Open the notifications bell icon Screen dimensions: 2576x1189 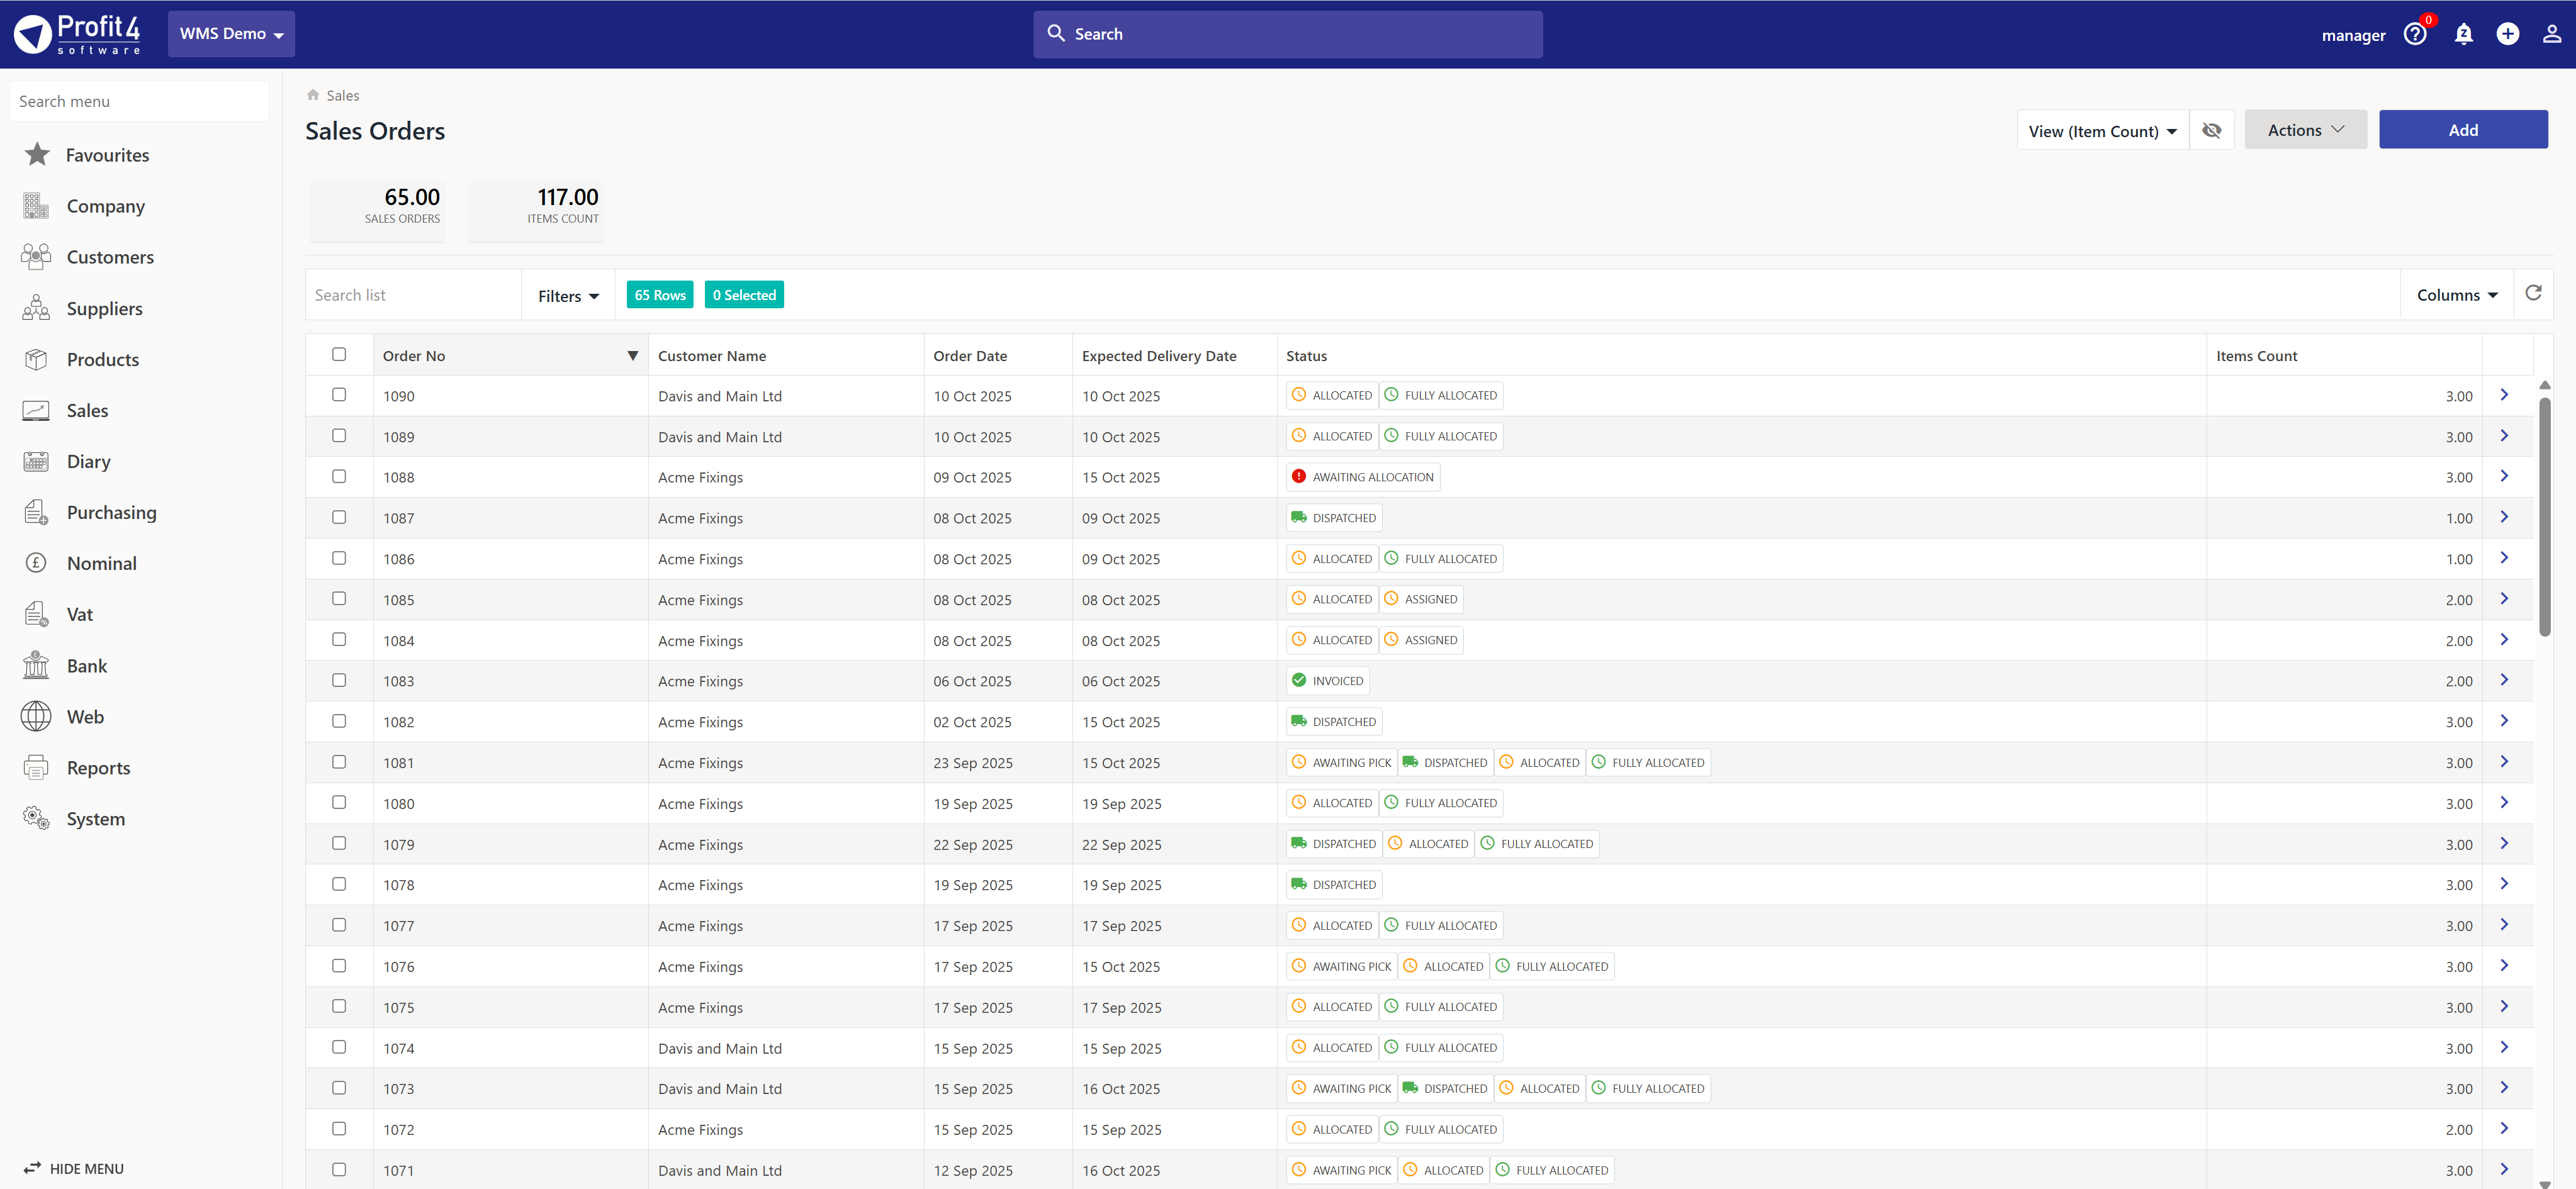(2463, 34)
